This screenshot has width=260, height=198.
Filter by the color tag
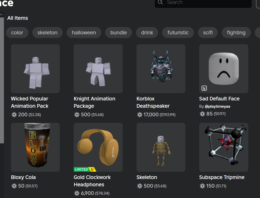[x=17, y=33]
